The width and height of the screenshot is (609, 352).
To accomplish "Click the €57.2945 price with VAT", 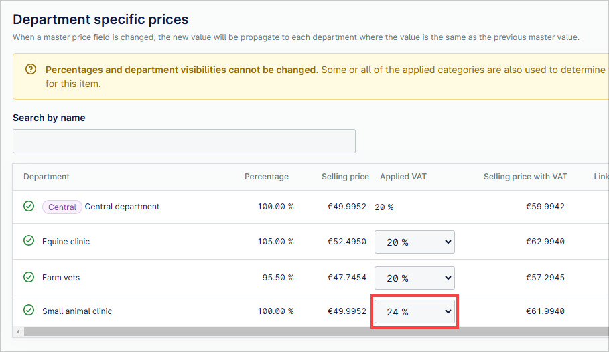I will pyautogui.click(x=545, y=278).
